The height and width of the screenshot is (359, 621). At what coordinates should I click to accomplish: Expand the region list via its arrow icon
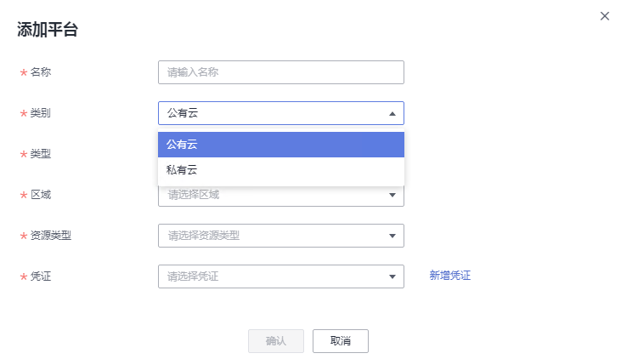(x=392, y=195)
